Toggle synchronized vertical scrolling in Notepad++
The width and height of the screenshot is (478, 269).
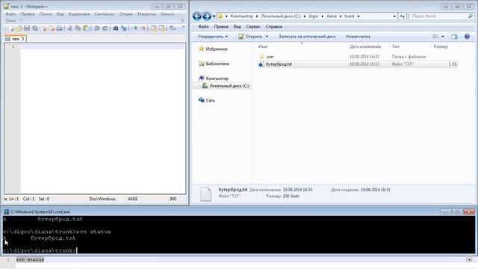coord(153,28)
